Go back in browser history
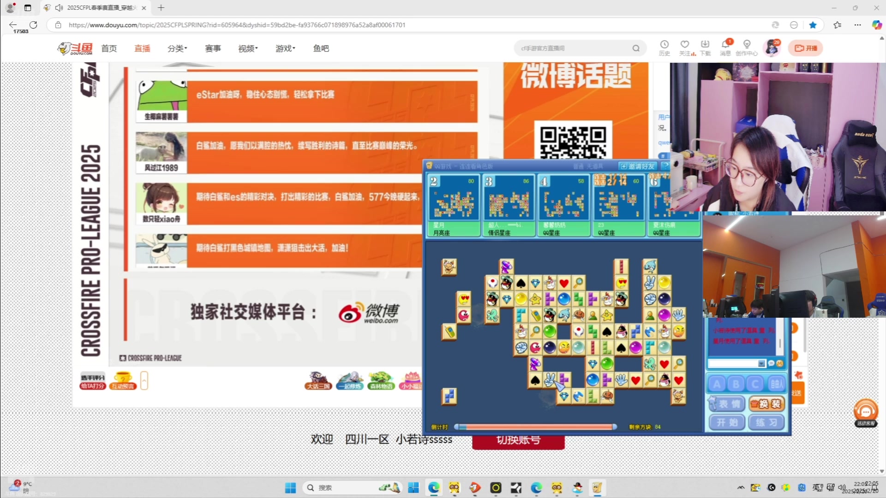This screenshot has height=498, width=886. (x=13, y=25)
